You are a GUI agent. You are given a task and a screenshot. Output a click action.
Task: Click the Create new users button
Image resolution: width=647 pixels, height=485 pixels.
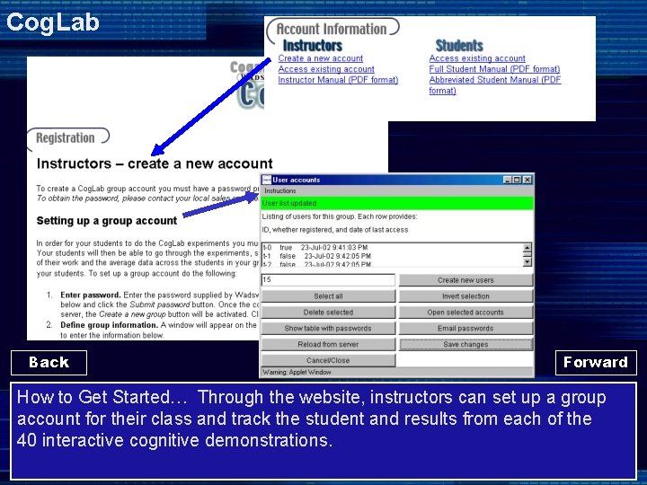point(465,280)
